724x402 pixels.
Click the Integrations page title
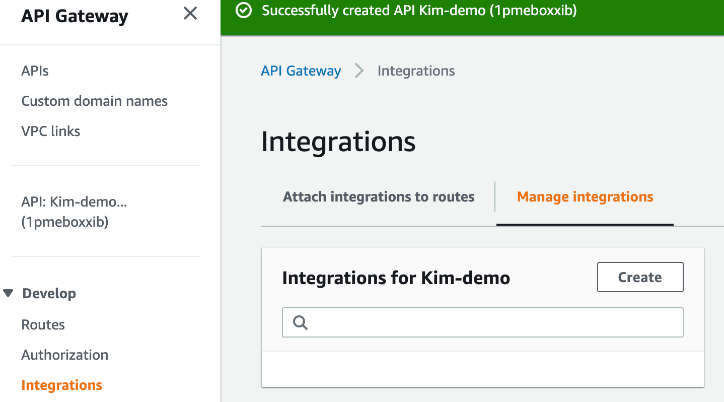pyautogui.click(x=338, y=142)
